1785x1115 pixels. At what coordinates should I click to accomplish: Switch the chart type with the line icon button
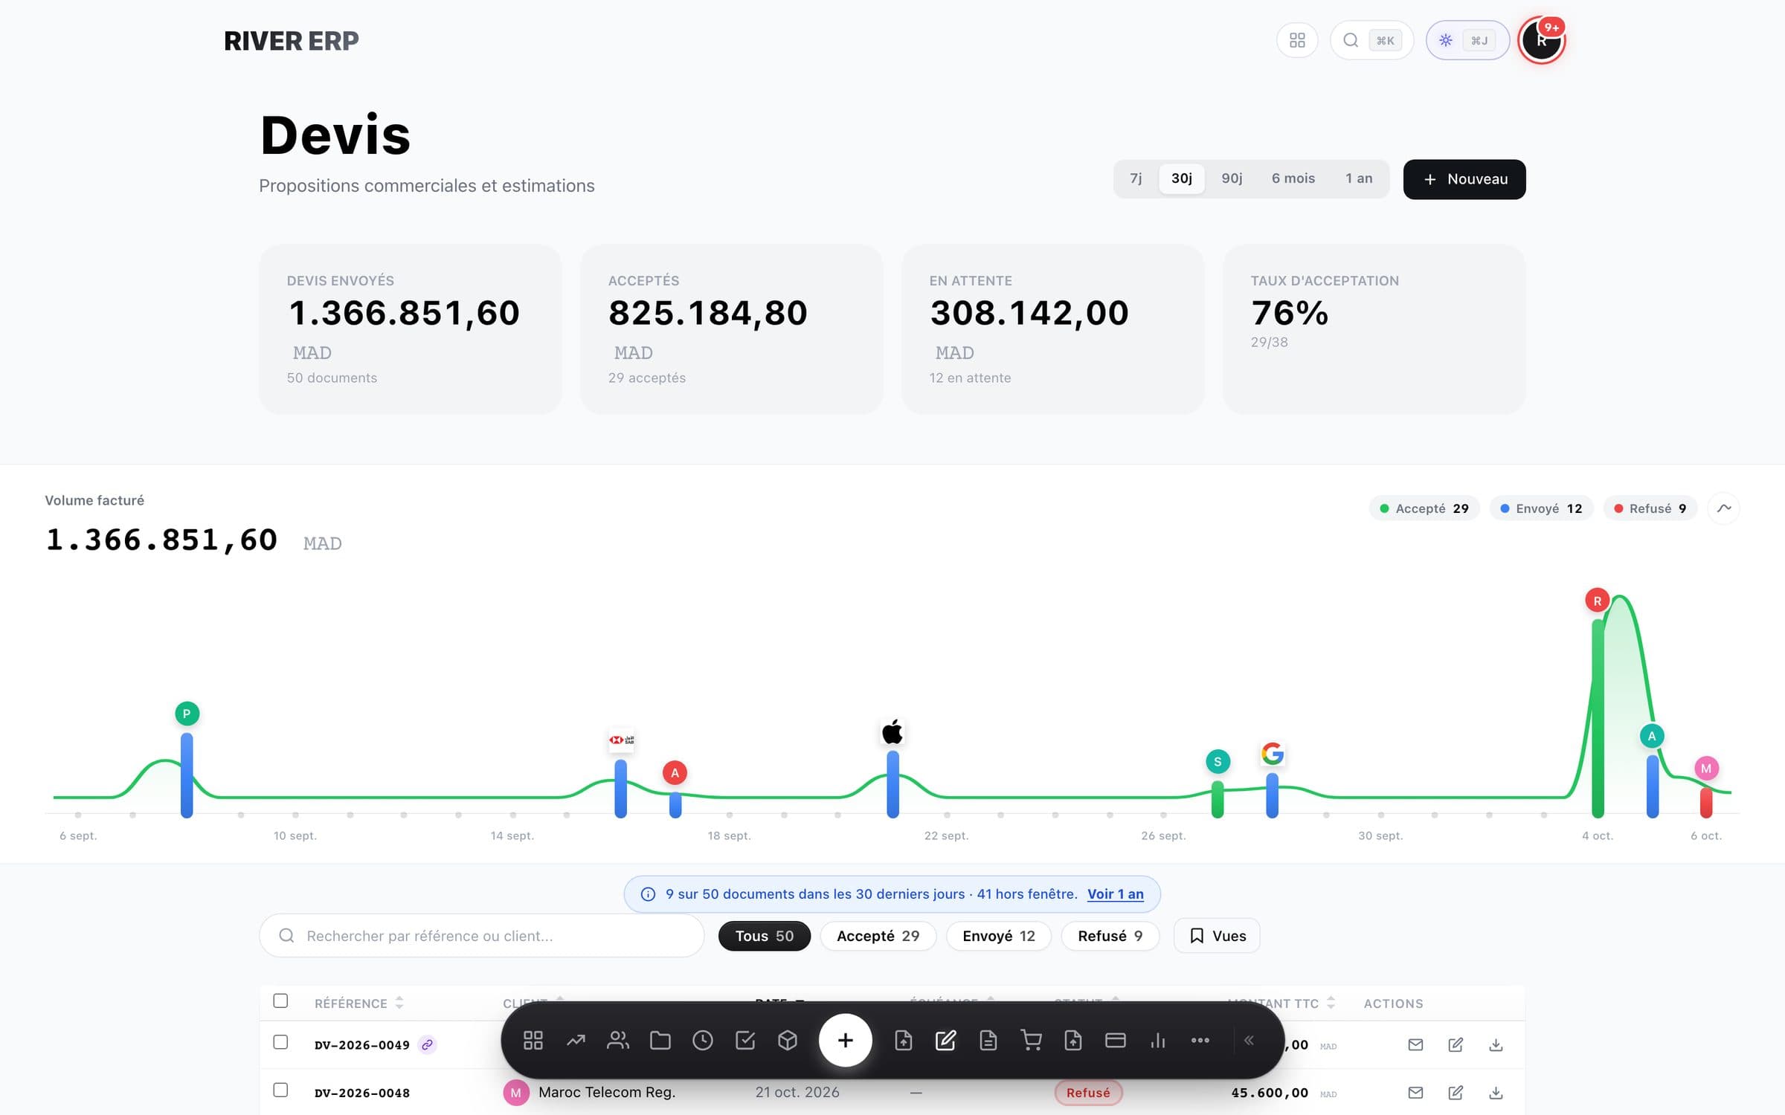pos(1723,508)
